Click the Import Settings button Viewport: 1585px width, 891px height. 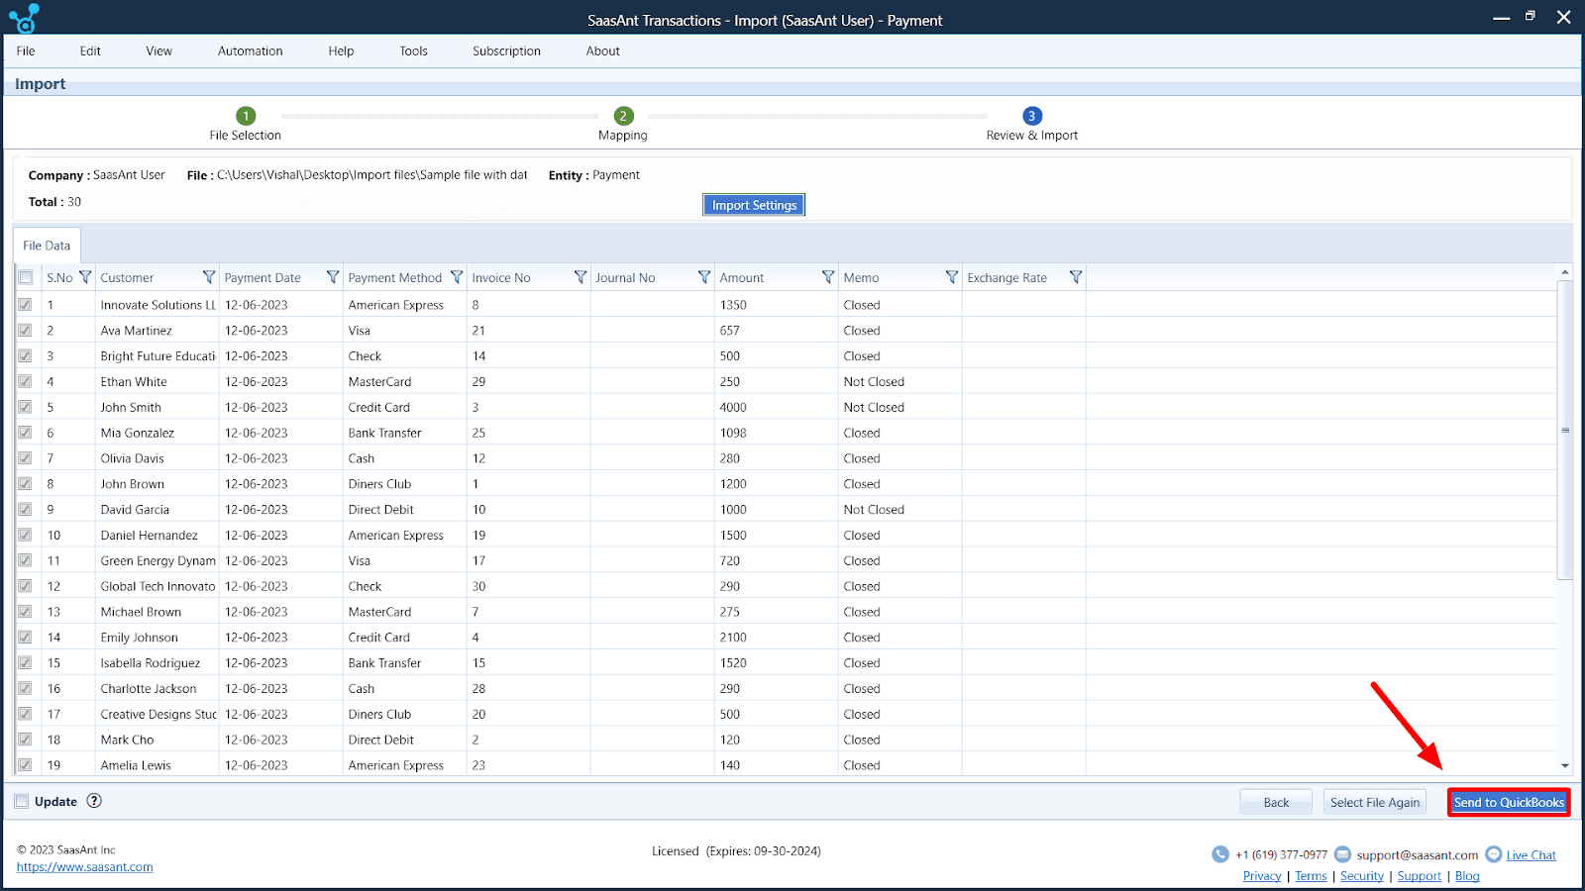click(x=754, y=205)
